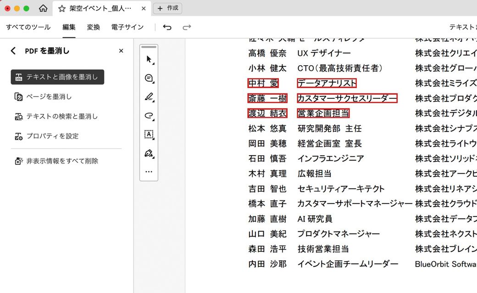This screenshot has height=293, width=477.
Task: Select the Selection arrow tool
Action: tap(148, 59)
